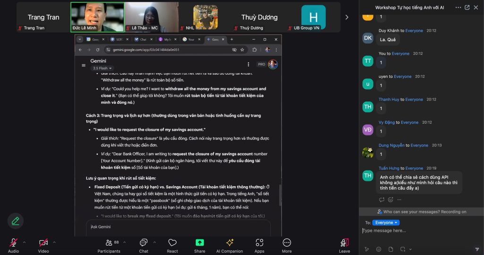Start screen sharing with the green Share button
This screenshot has width=484, height=255.
point(200,246)
